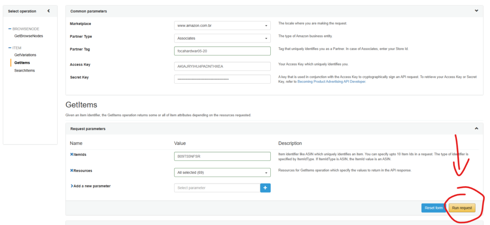Viewport: 490px width, 225px height.
Task: Select the GetVariations operation
Action: point(25,55)
